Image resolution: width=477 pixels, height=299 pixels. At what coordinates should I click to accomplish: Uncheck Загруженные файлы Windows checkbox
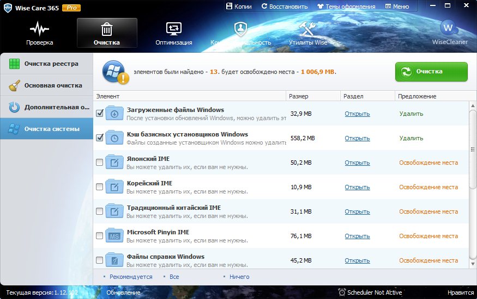99,114
